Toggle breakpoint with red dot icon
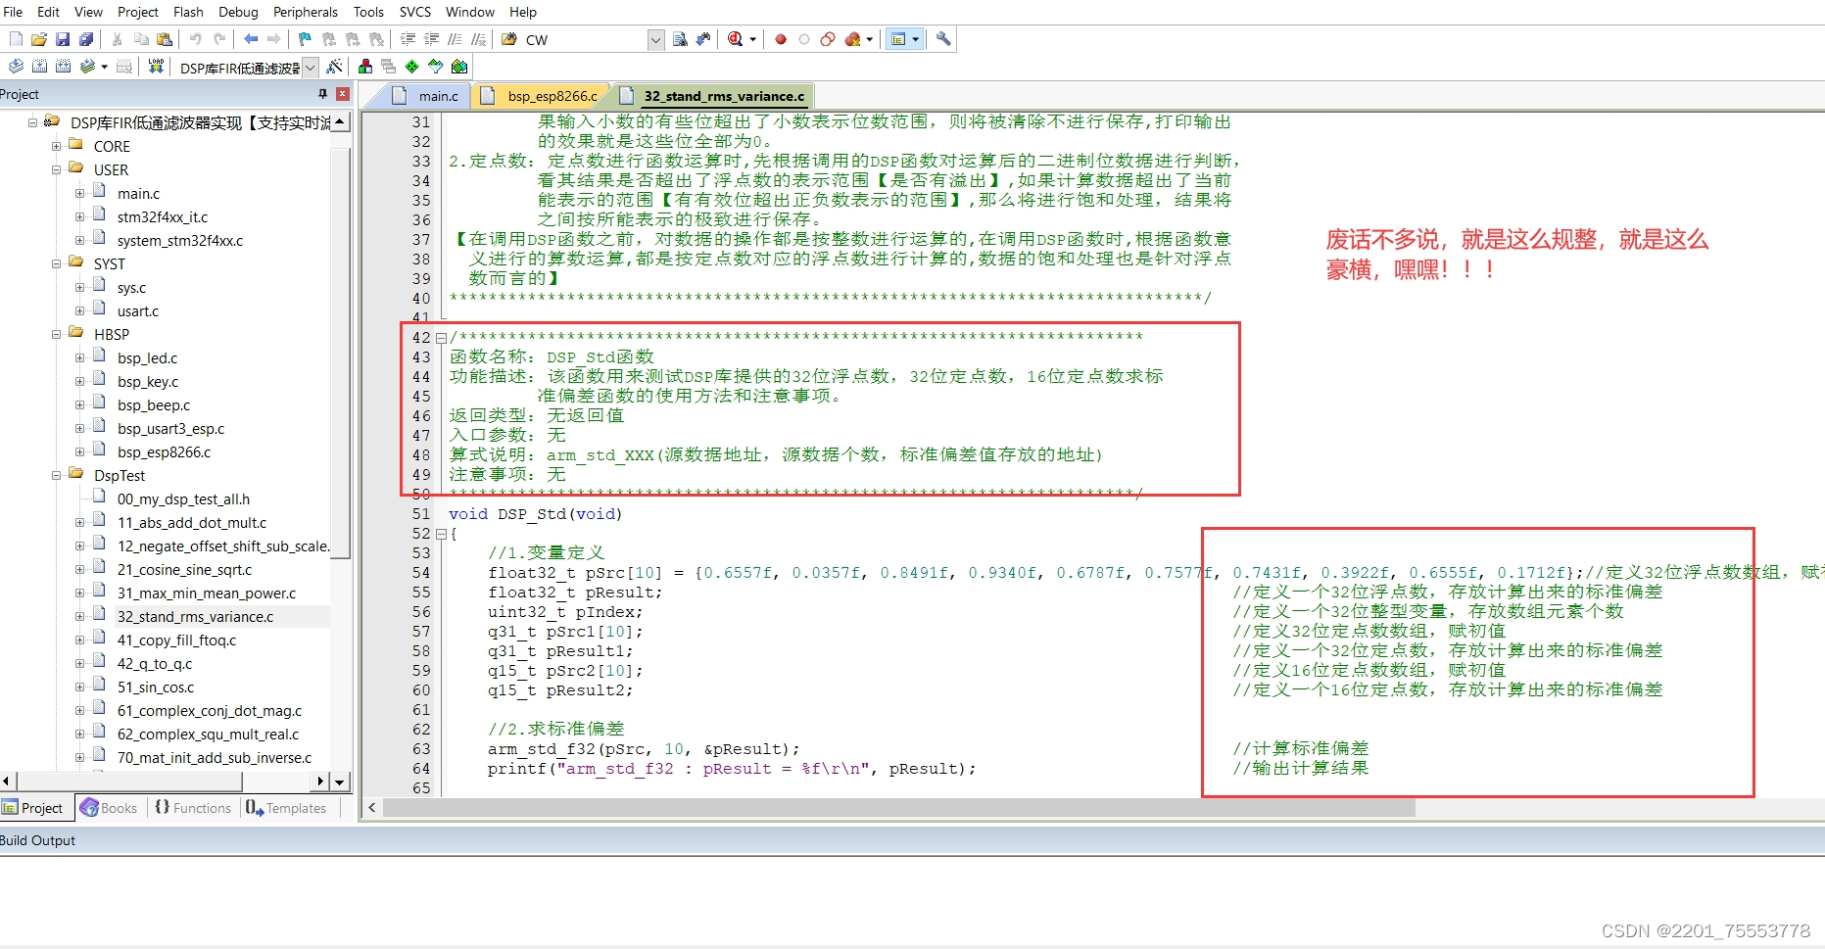The height and width of the screenshot is (949, 1825). pos(781,39)
